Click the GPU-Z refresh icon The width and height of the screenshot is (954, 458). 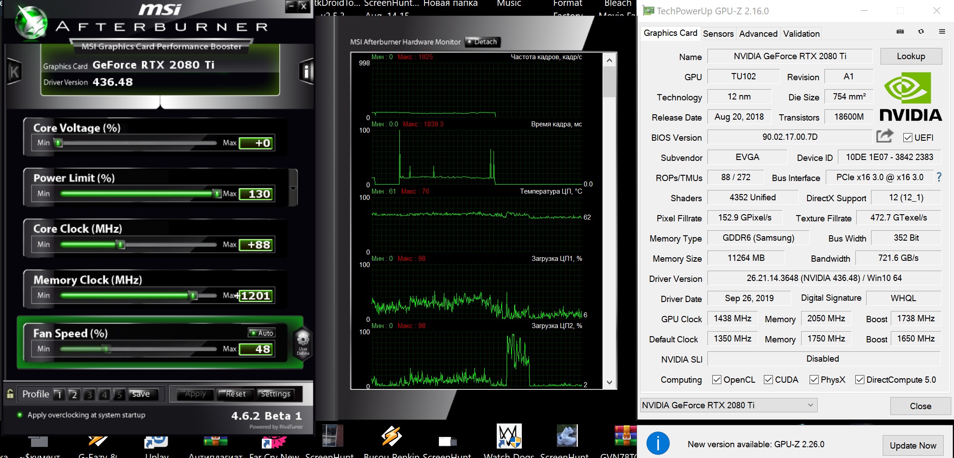(921, 32)
